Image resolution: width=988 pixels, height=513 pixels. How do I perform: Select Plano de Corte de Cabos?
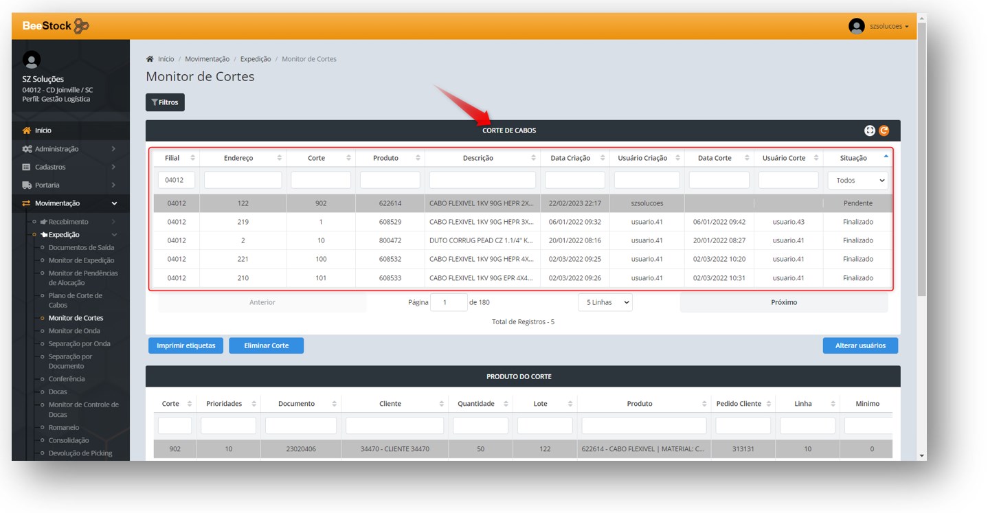tap(75, 300)
